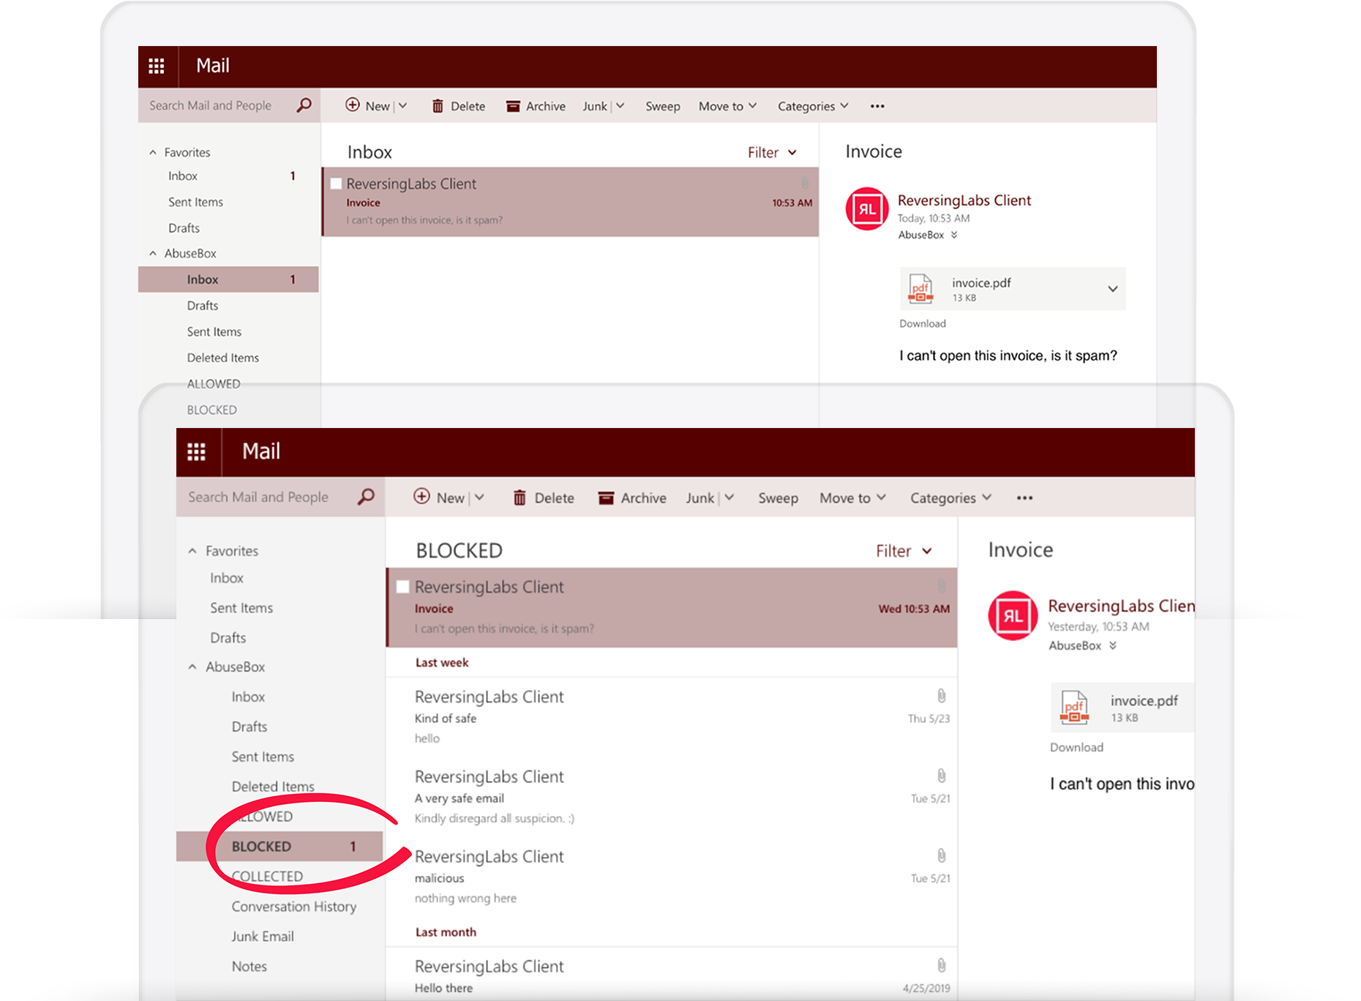The height and width of the screenshot is (1001, 1361).
Task: Open Deleted Items folder in front window
Action: 273,786
